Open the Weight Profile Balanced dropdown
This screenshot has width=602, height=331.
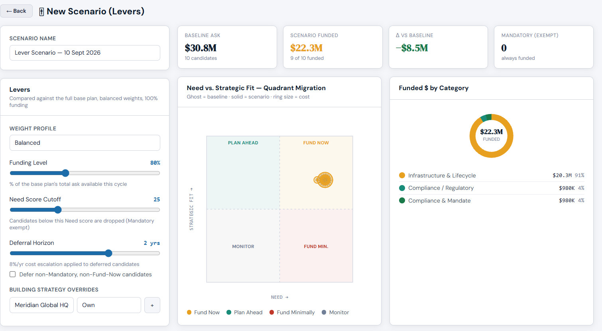coord(85,143)
